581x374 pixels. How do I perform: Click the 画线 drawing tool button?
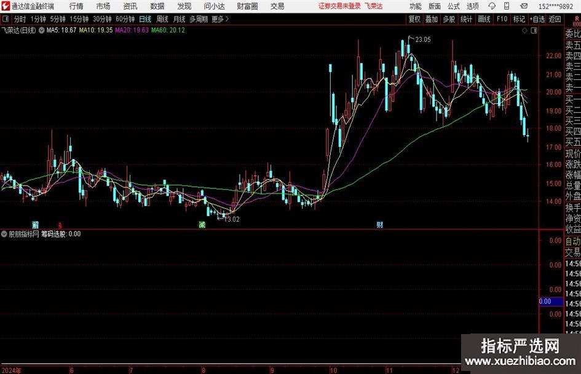(484, 19)
